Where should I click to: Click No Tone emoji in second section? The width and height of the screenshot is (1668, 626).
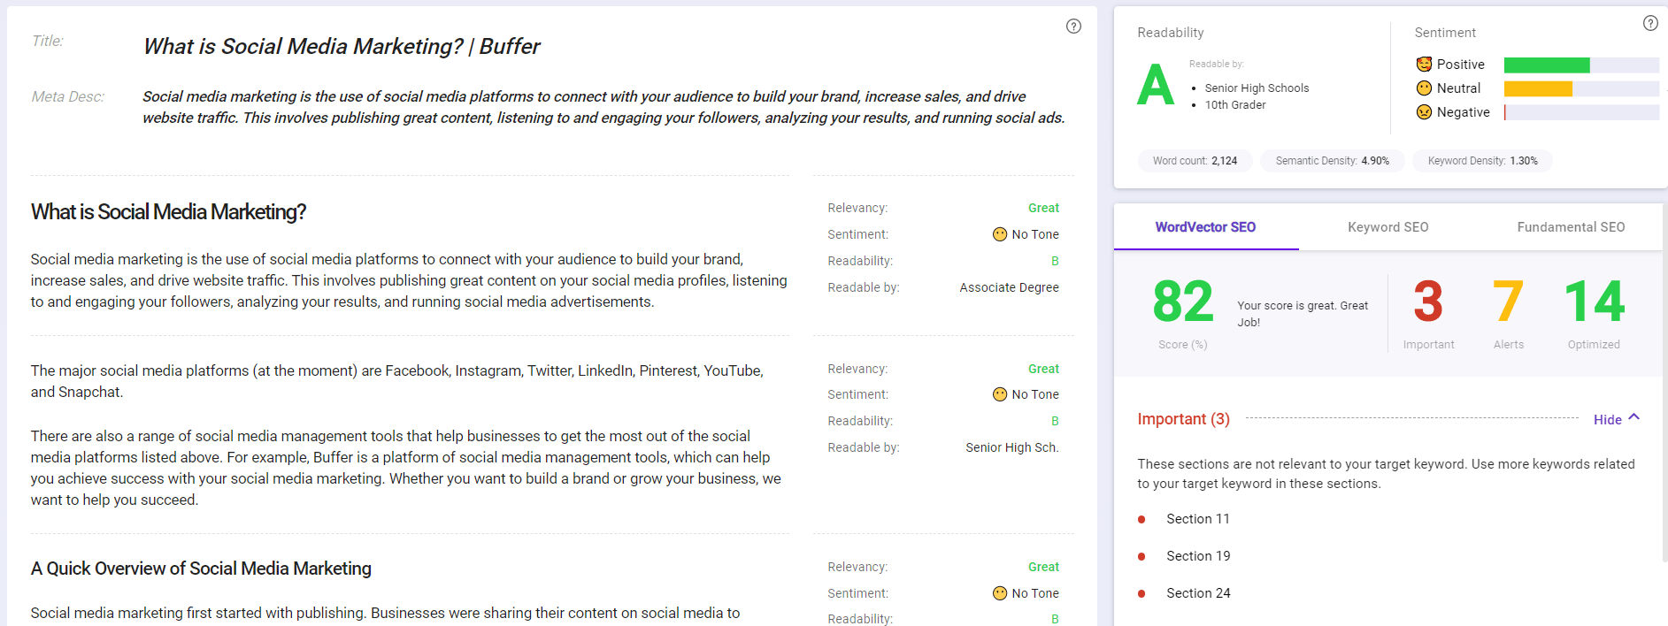pyautogui.click(x=1000, y=394)
